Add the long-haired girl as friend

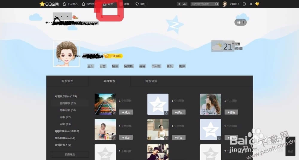click(x=231, y=112)
